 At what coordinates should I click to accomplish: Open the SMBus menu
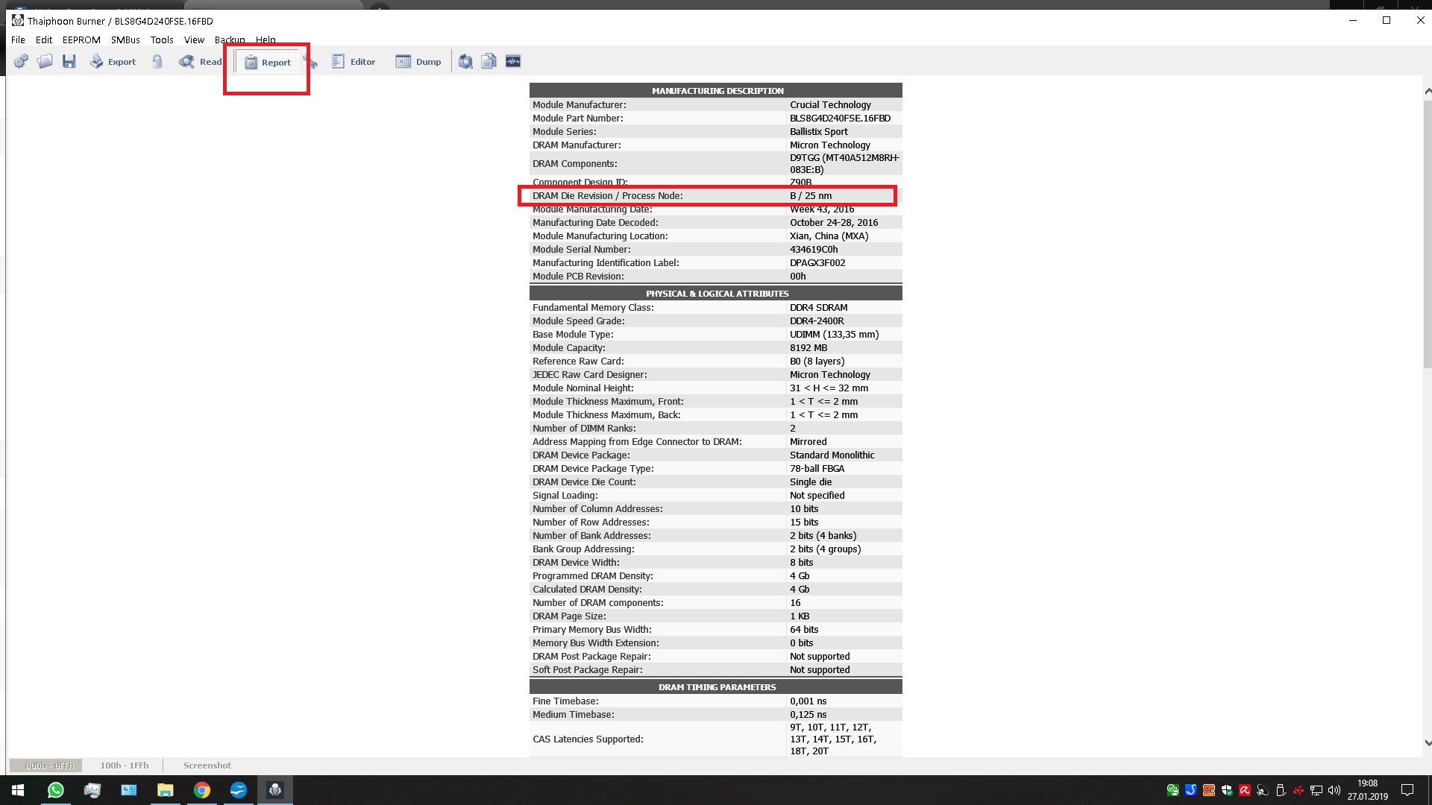point(125,40)
